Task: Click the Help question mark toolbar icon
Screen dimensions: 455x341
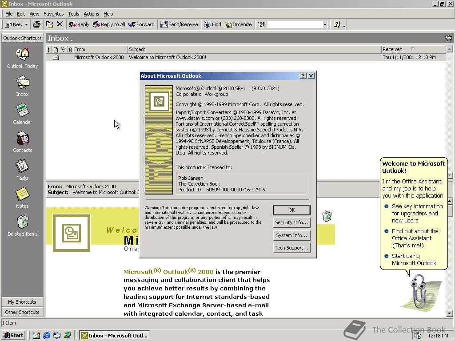Action: click(x=337, y=24)
